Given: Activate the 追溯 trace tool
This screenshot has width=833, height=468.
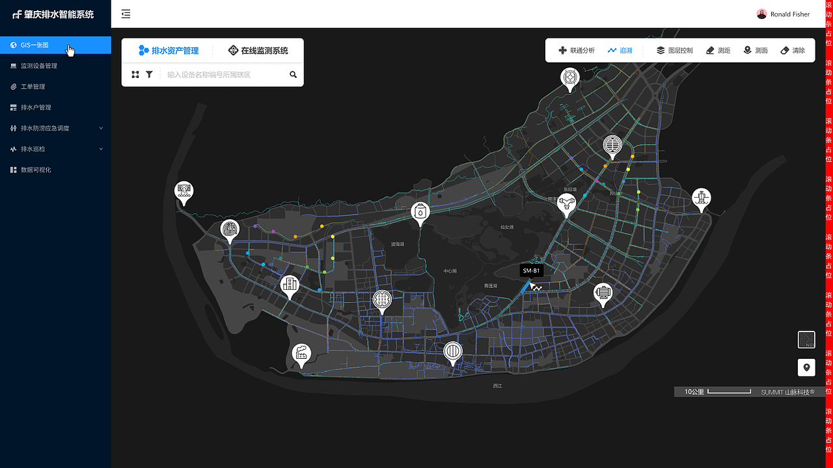Looking at the screenshot, I should 620,50.
